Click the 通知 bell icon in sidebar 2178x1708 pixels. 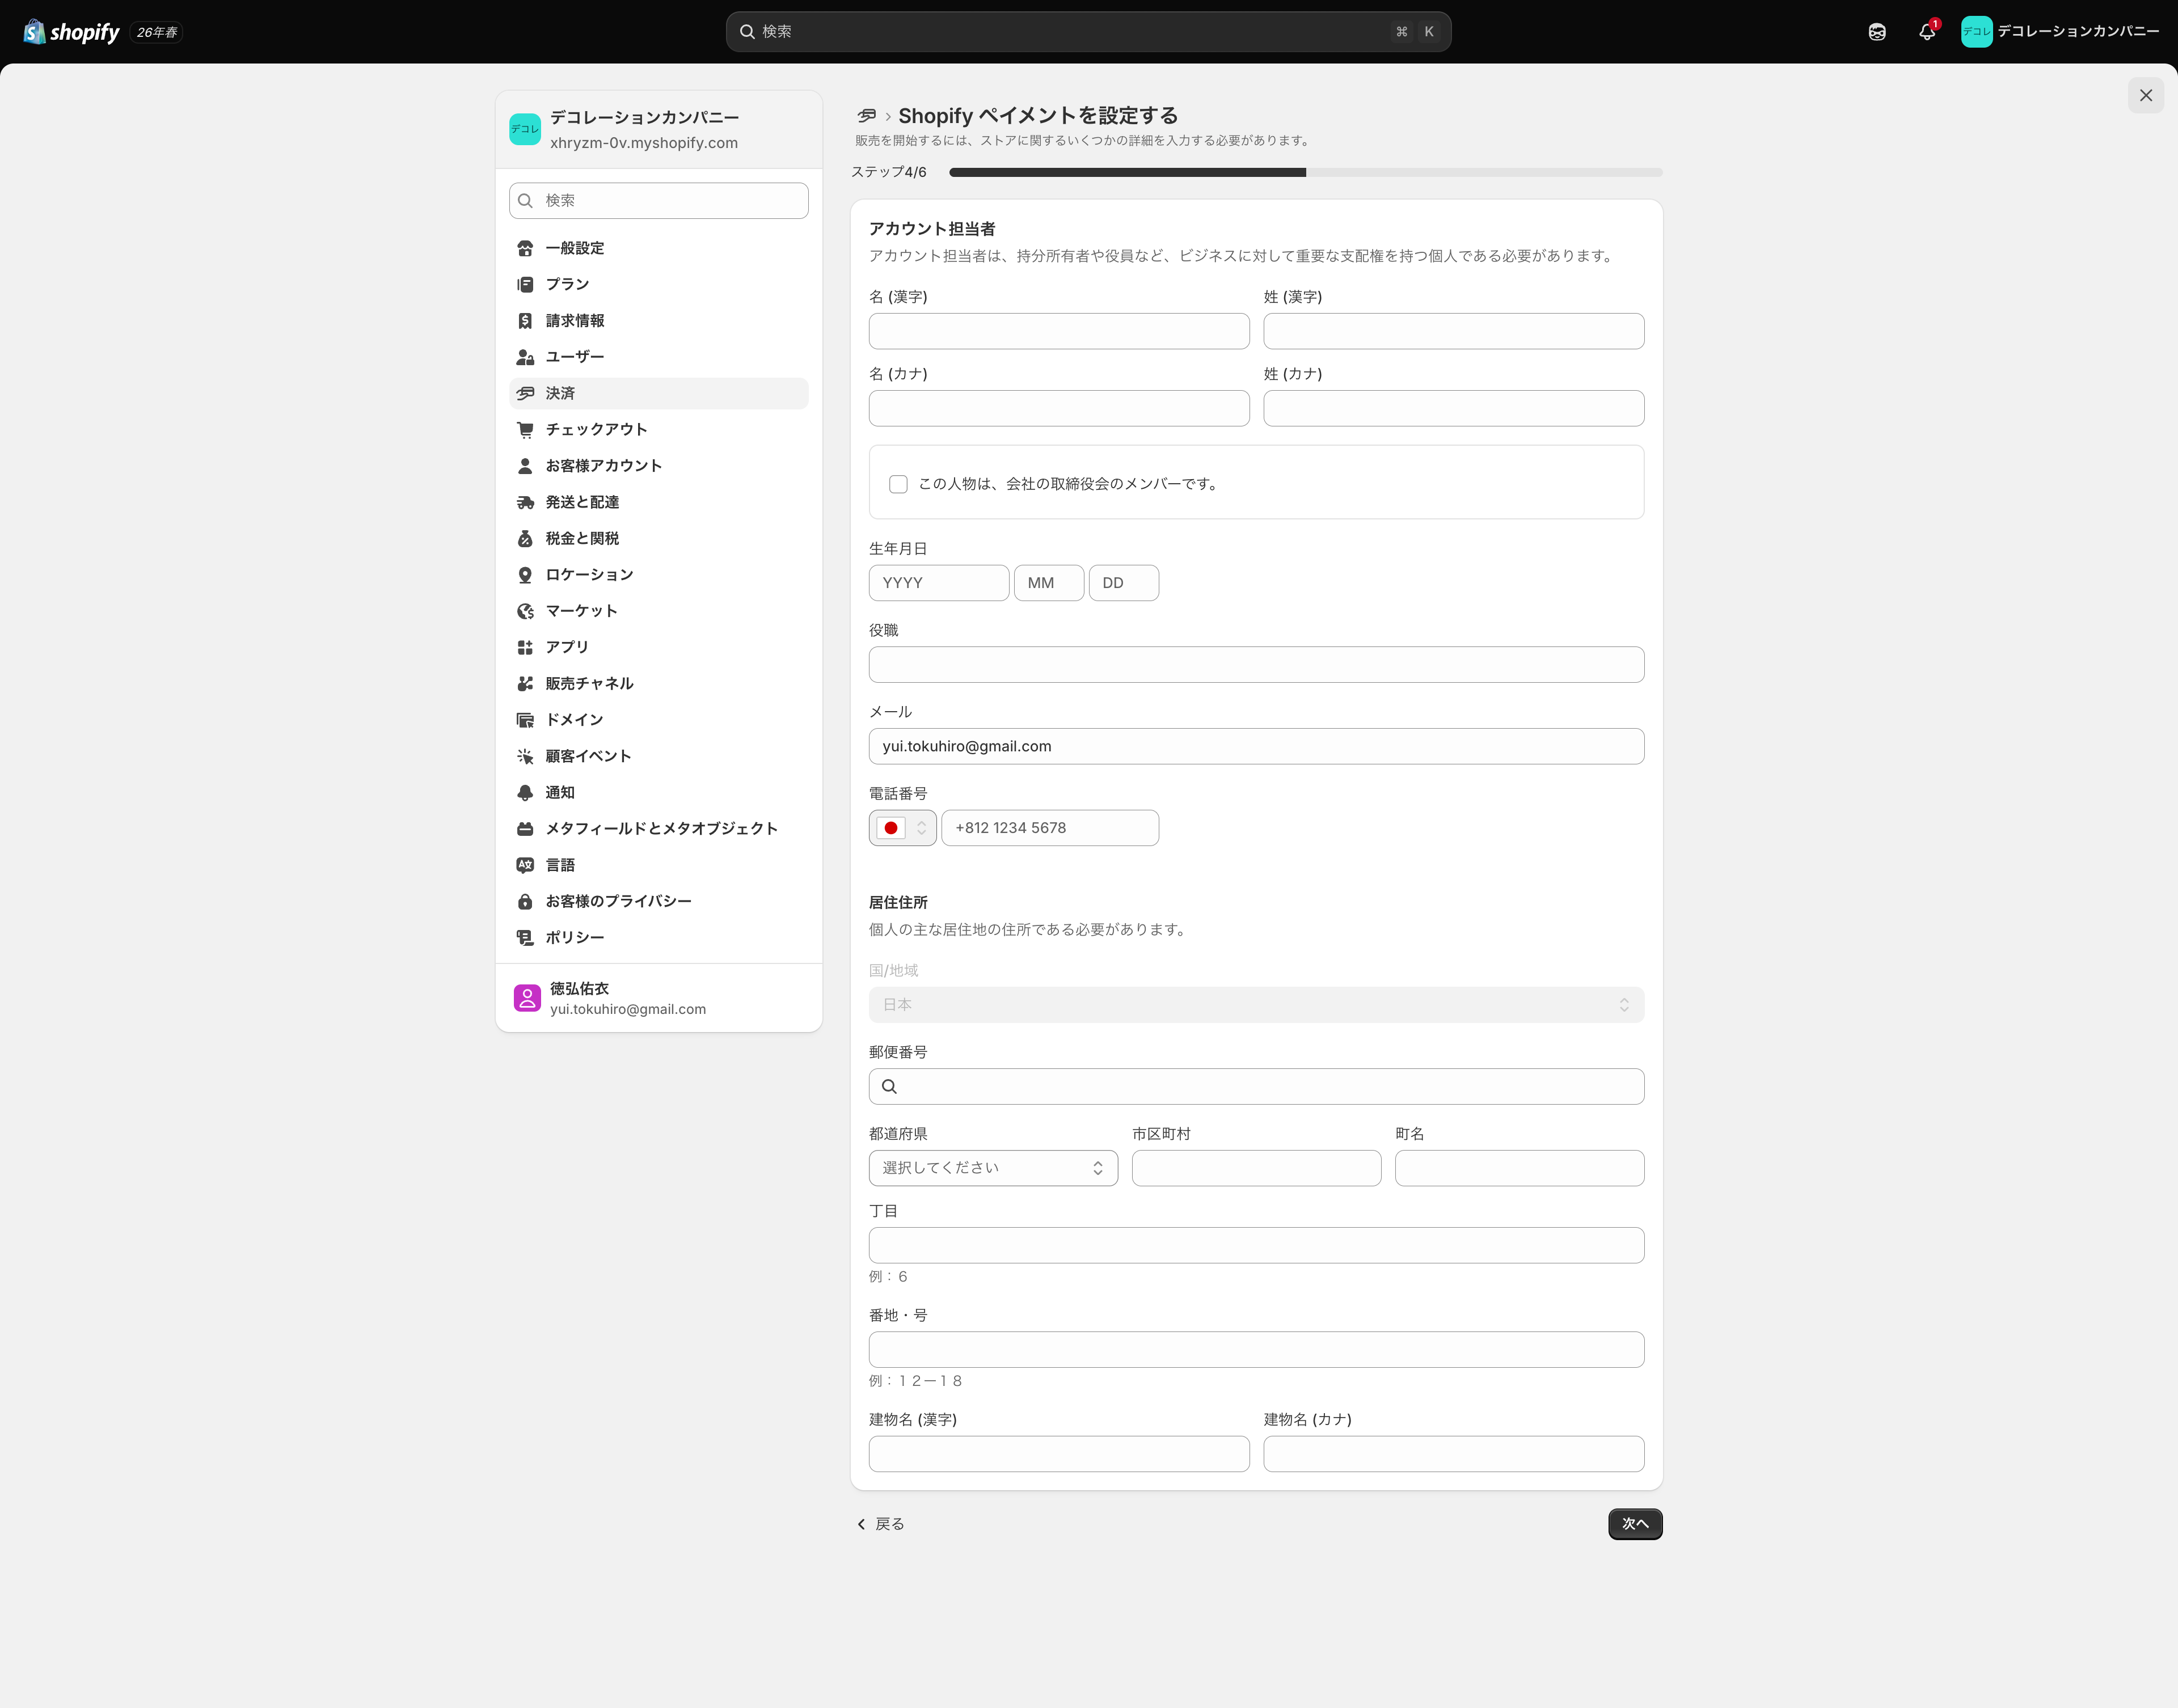pyautogui.click(x=525, y=793)
